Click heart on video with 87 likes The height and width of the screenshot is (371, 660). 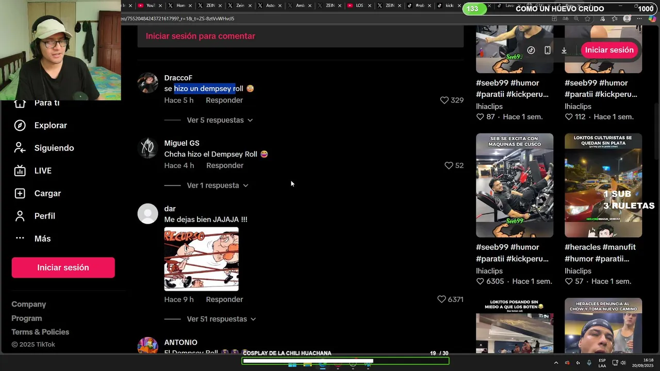[x=480, y=117]
